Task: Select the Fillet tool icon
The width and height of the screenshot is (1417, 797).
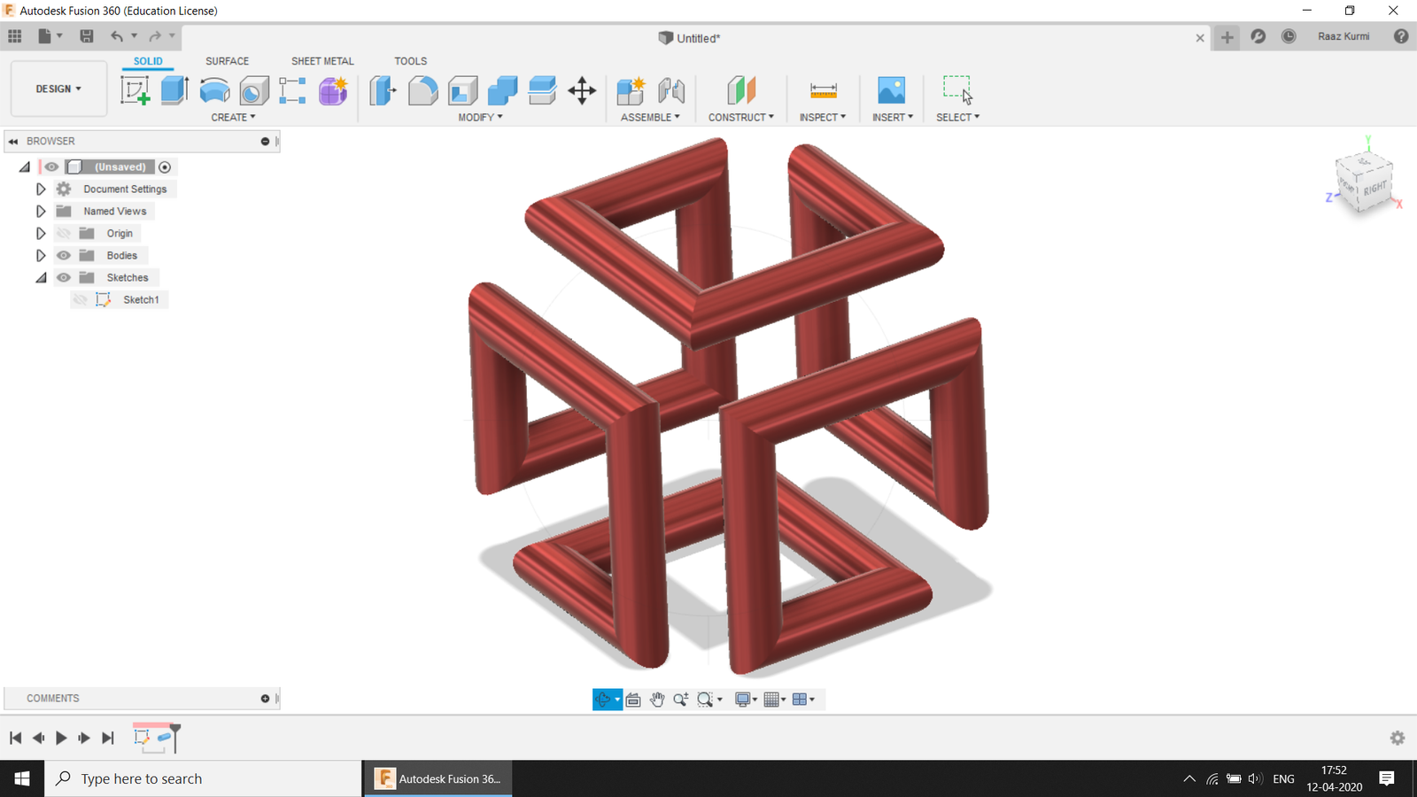Action: pos(422,90)
